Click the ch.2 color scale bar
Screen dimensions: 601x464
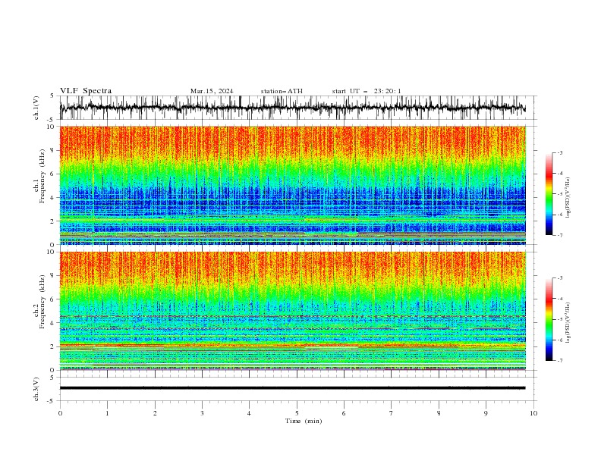point(549,319)
